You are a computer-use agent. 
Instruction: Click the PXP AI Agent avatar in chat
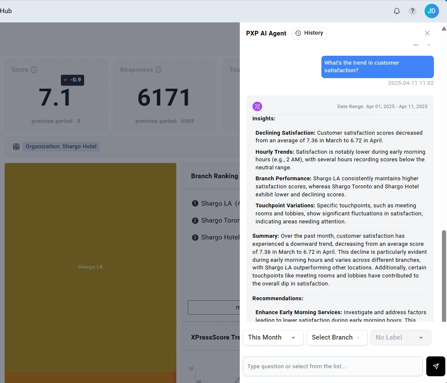(x=257, y=106)
